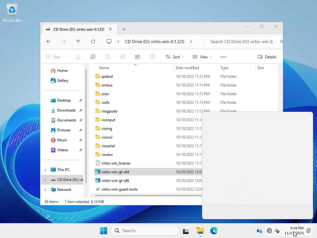The image size is (317, 238).
Task: Click the taskbar Search box
Action: (x=145, y=231)
